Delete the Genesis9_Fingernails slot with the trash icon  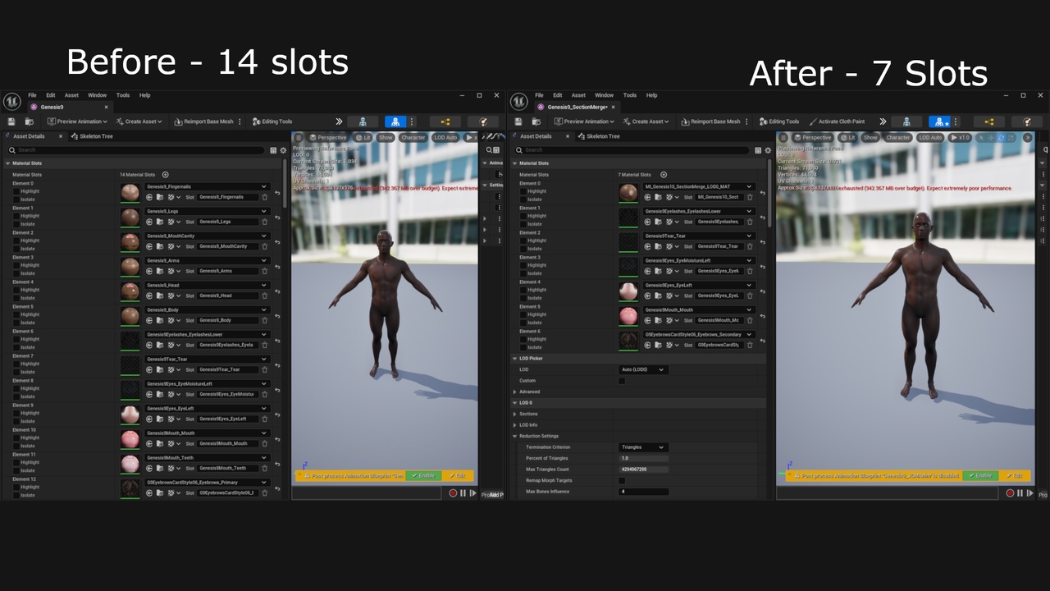click(264, 197)
